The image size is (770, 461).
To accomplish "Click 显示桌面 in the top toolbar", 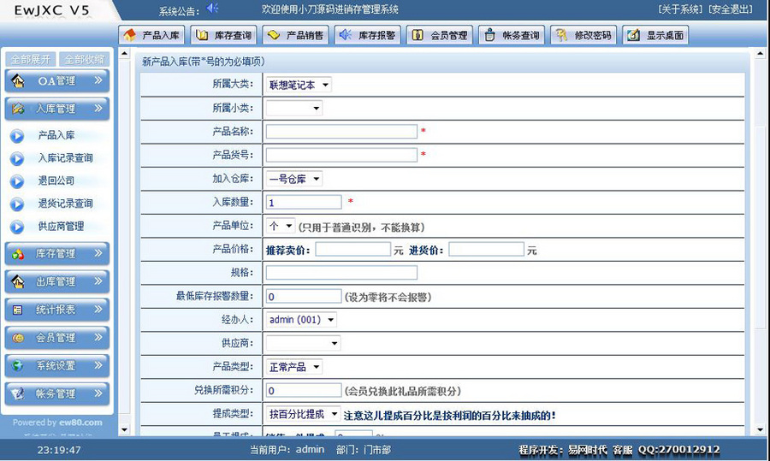I will tap(655, 35).
